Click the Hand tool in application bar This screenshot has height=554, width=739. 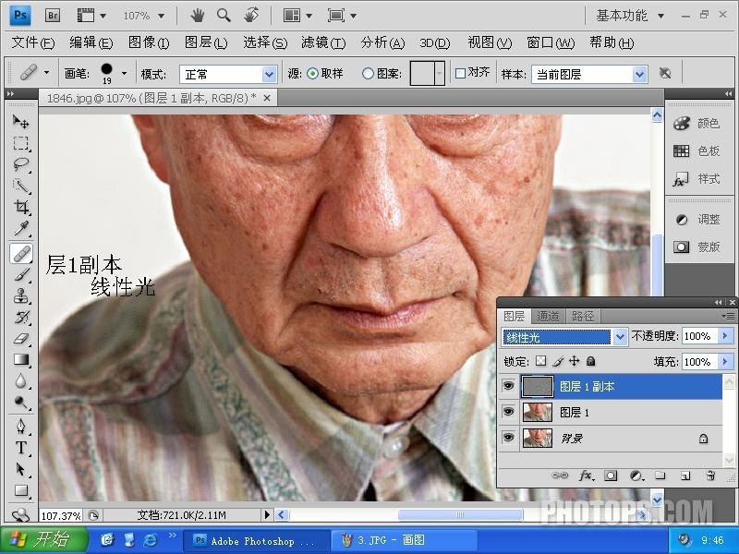tap(198, 16)
